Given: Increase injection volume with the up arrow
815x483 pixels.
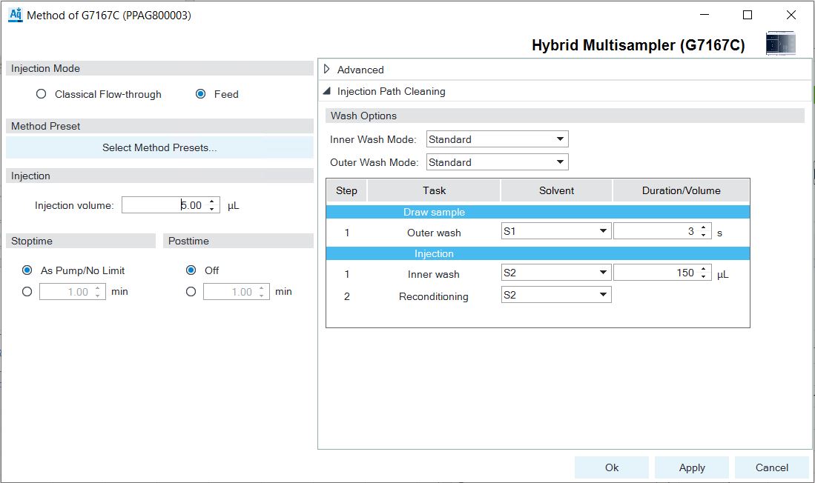Looking at the screenshot, I should [212, 201].
